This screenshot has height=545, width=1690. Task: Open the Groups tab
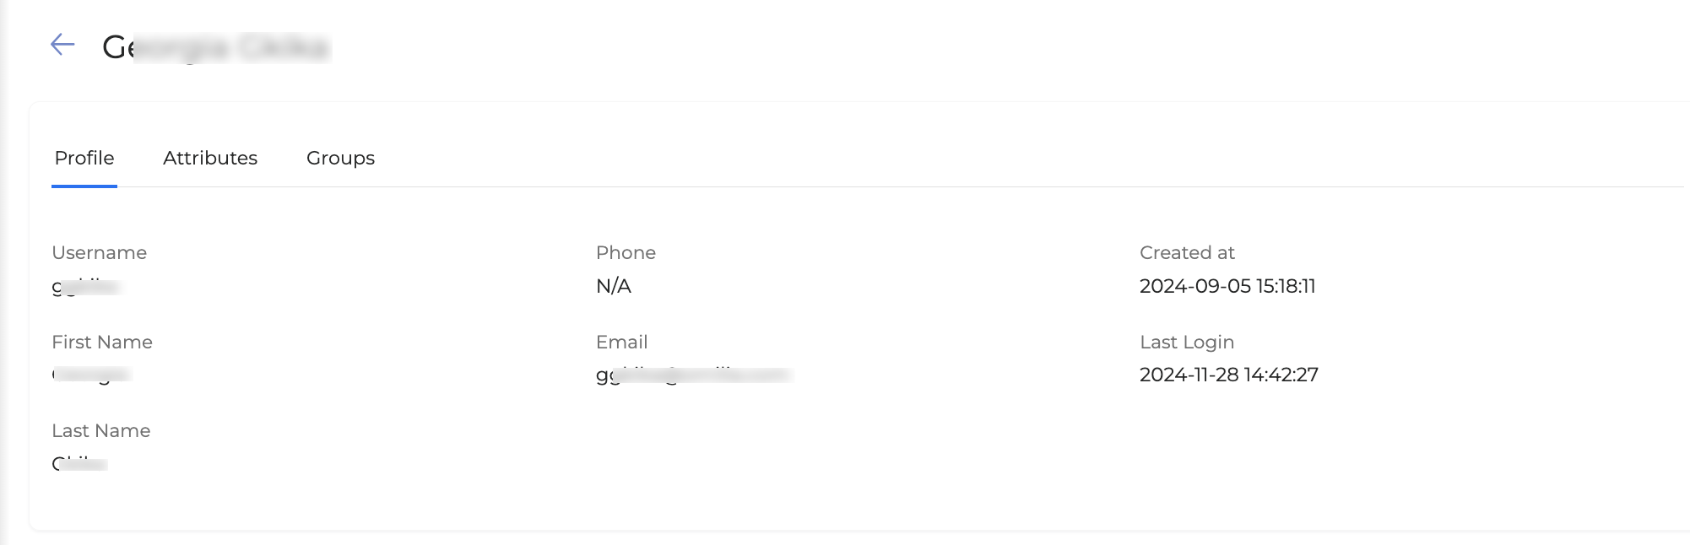click(340, 158)
